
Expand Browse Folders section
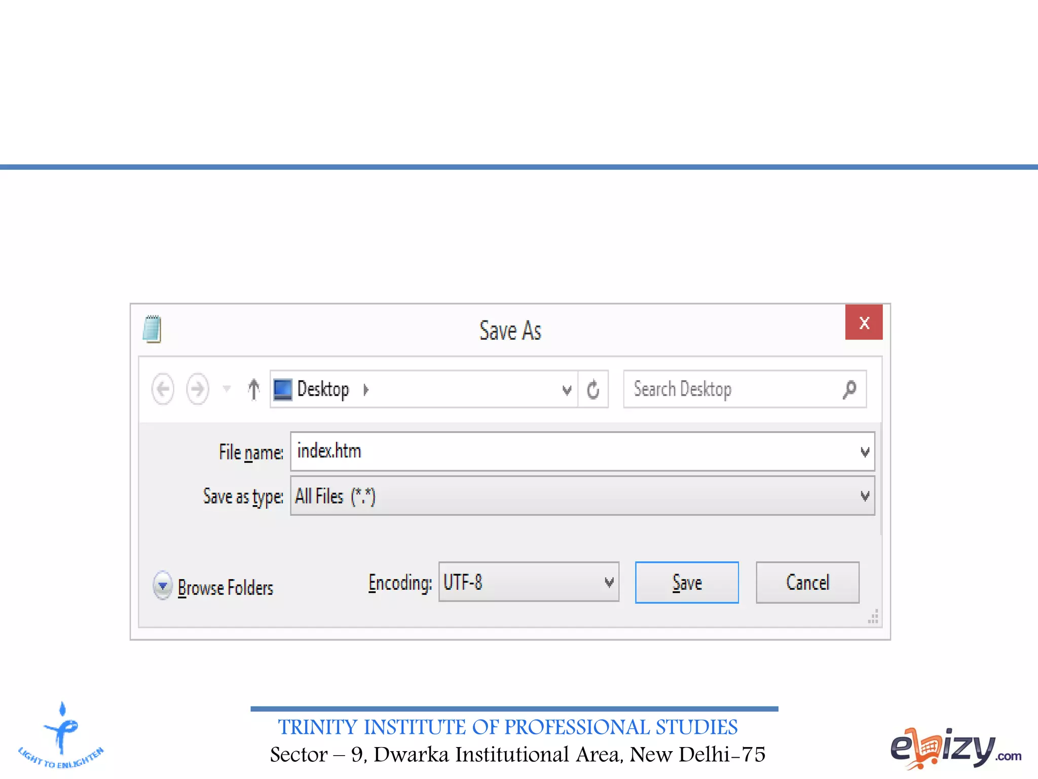(162, 586)
